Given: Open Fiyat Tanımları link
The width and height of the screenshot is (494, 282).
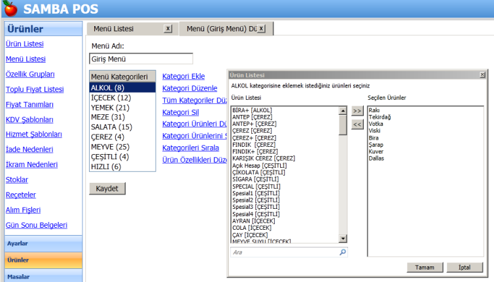Looking at the screenshot, I should 29,104.
